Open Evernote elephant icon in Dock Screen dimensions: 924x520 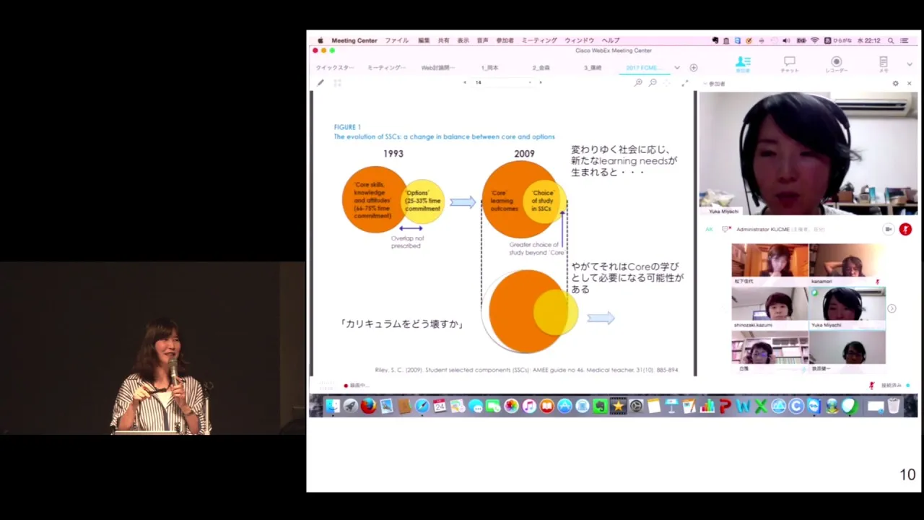click(x=600, y=406)
